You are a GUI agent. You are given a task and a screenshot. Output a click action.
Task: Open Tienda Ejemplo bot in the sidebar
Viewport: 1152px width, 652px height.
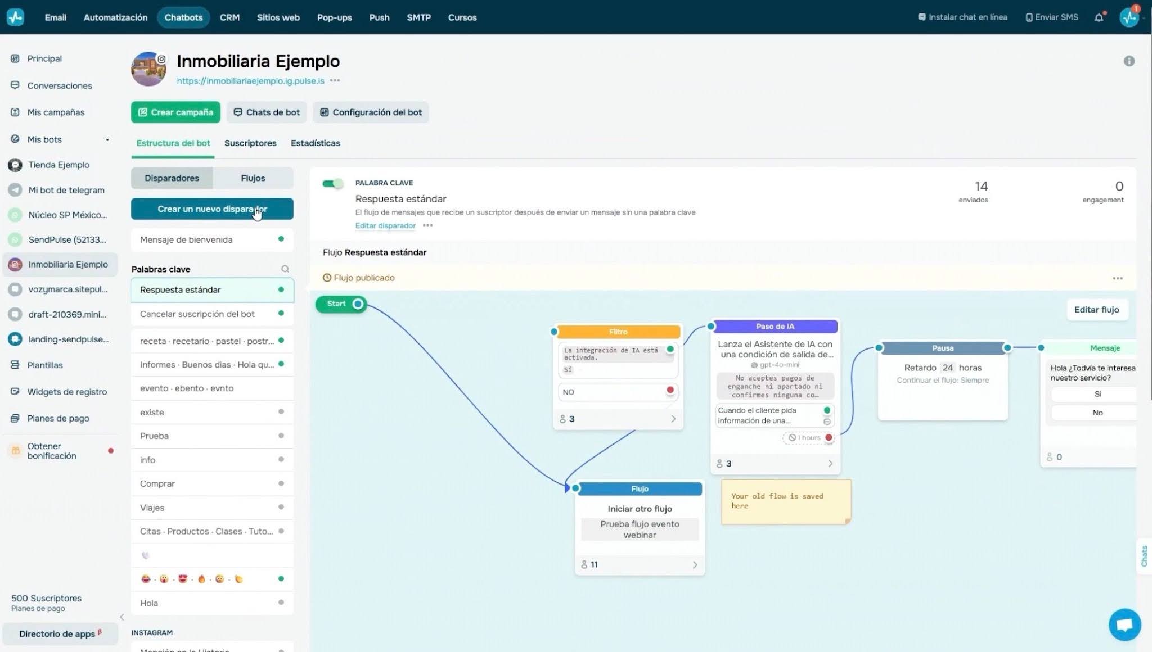tap(59, 165)
